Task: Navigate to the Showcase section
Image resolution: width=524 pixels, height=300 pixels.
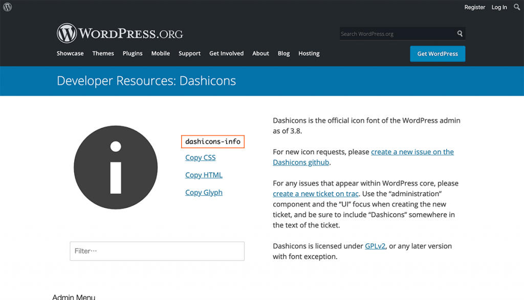Action: click(70, 53)
